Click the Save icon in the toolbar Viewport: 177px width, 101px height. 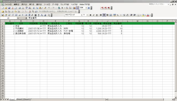tap(9, 8)
